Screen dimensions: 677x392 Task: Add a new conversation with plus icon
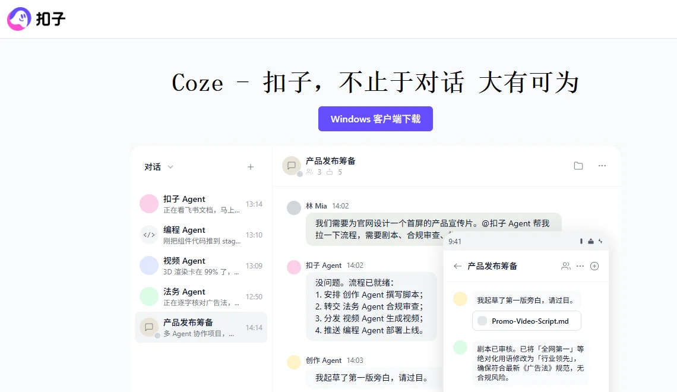coord(251,167)
